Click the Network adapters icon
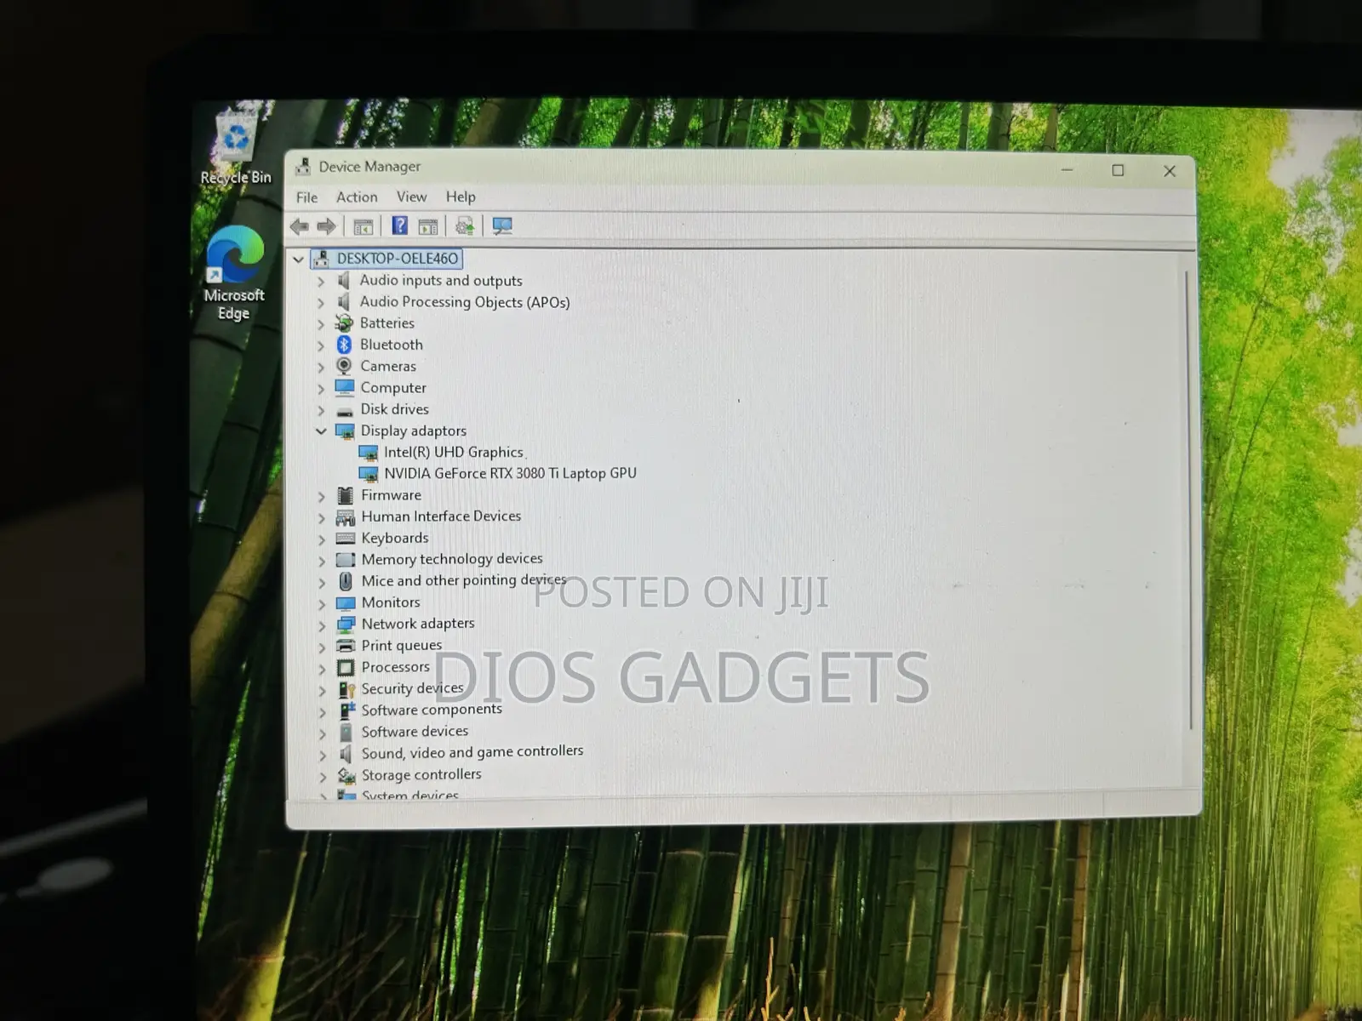Screen dimensions: 1362x1021 (346, 625)
